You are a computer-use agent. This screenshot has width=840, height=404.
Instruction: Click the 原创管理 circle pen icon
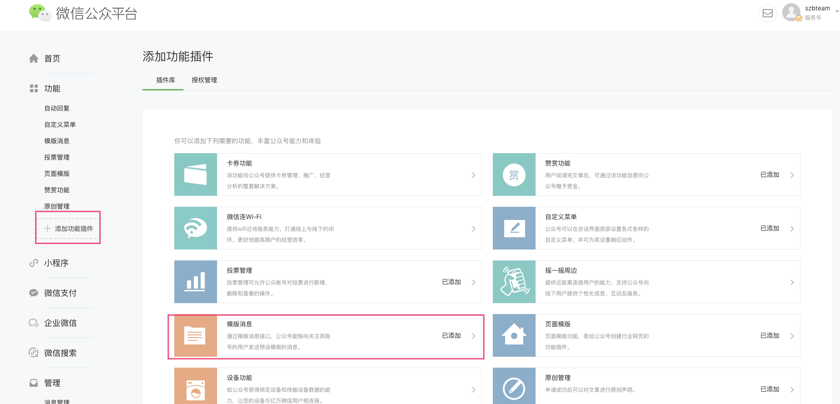(x=514, y=386)
